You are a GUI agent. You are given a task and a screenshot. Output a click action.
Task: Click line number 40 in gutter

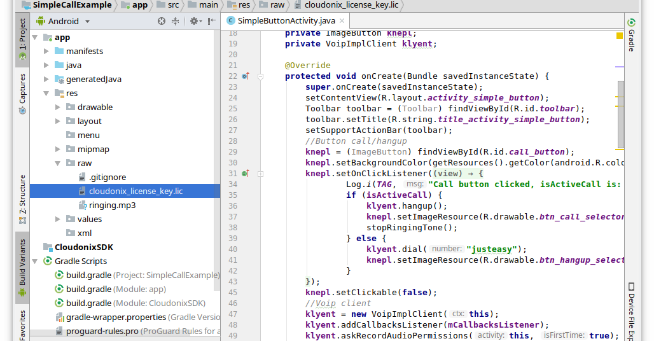(233, 249)
